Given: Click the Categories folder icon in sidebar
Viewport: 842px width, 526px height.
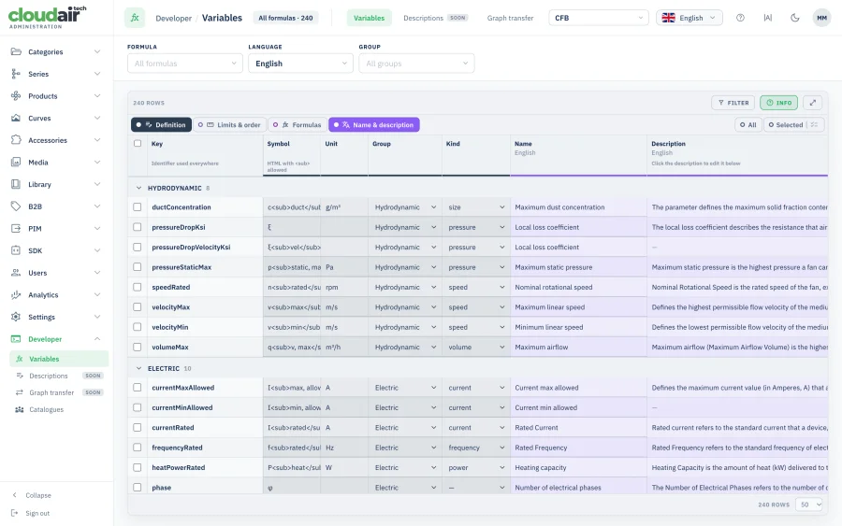Looking at the screenshot, I should [x=16, y=51].
